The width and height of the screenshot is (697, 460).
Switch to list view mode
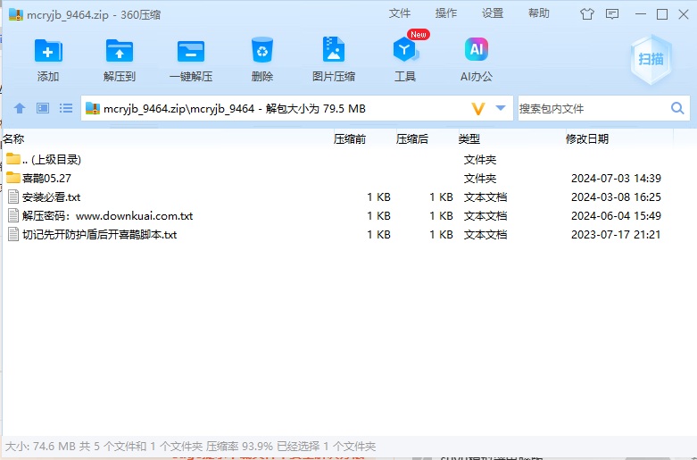[x=66, y=108]
